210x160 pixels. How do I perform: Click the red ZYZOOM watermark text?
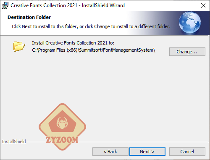(62, 140)
